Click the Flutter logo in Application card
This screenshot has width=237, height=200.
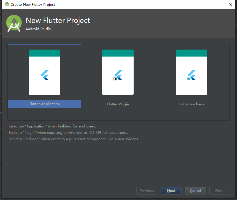[45, 75]
